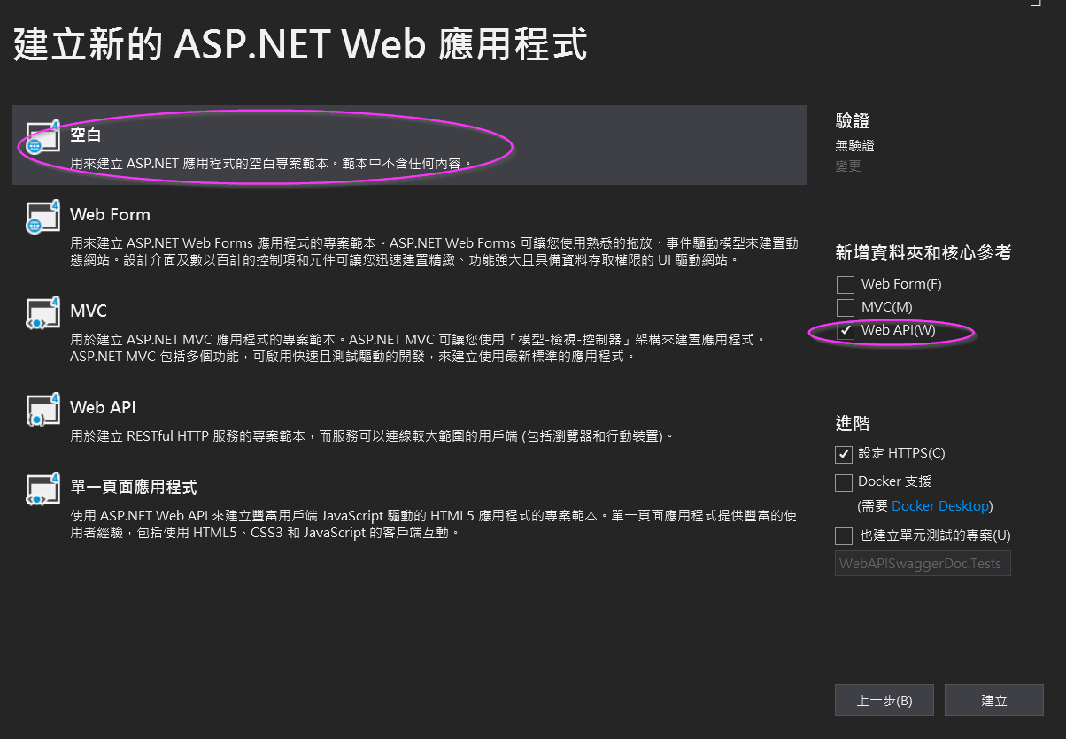
Task: Click the 進階 section heading
Action: [x=852, y=423]
